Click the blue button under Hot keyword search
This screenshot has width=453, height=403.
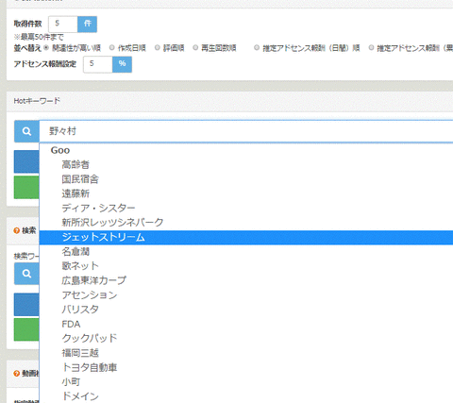tap(26, 161)
